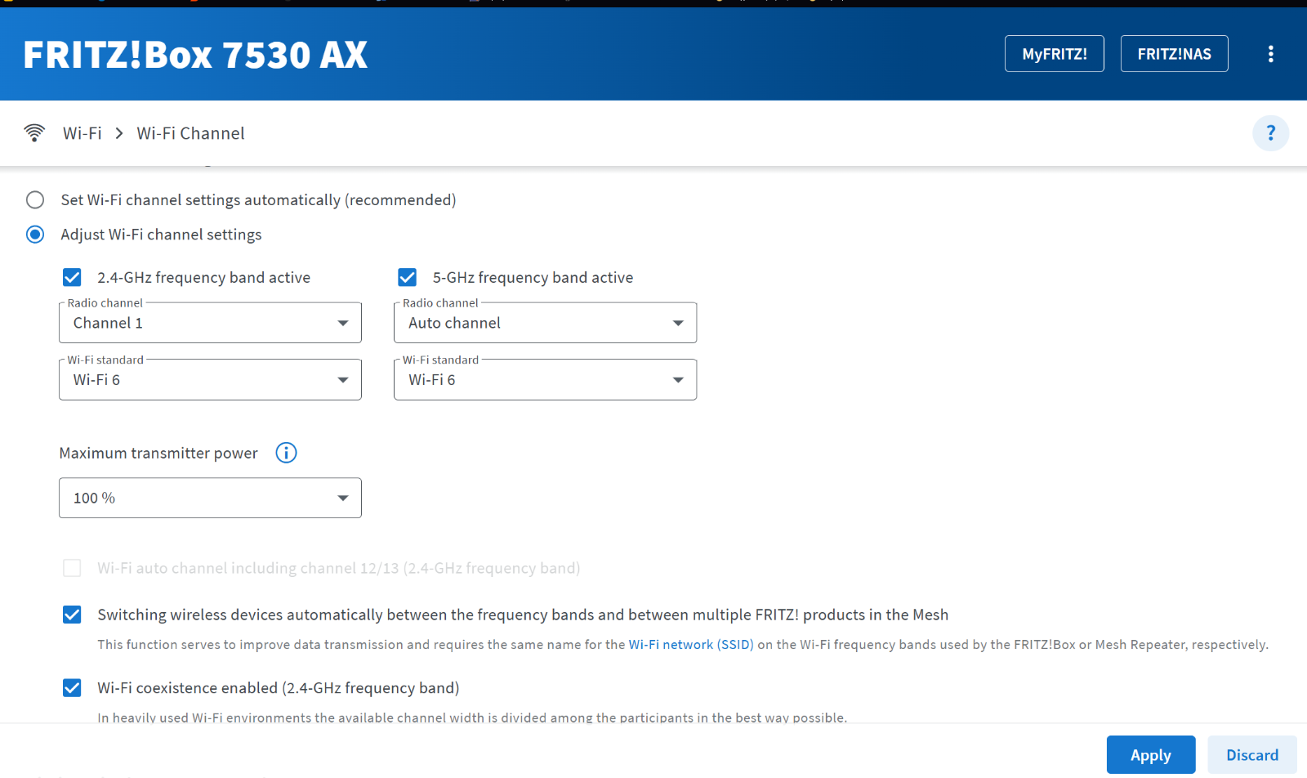Screen dimensions: 1307x778
Task: Toggle switching wireless devices in Mesh checkbox
Action: click(72, 615)
